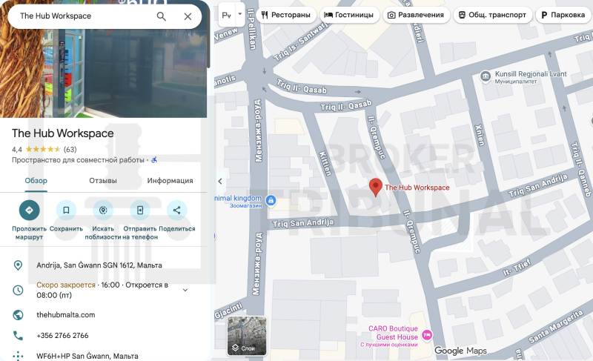Click the Kunsill Reġjonali Lvant label

[x=531, y=74]
